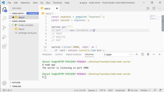Change line endings via CRLF

110,90
